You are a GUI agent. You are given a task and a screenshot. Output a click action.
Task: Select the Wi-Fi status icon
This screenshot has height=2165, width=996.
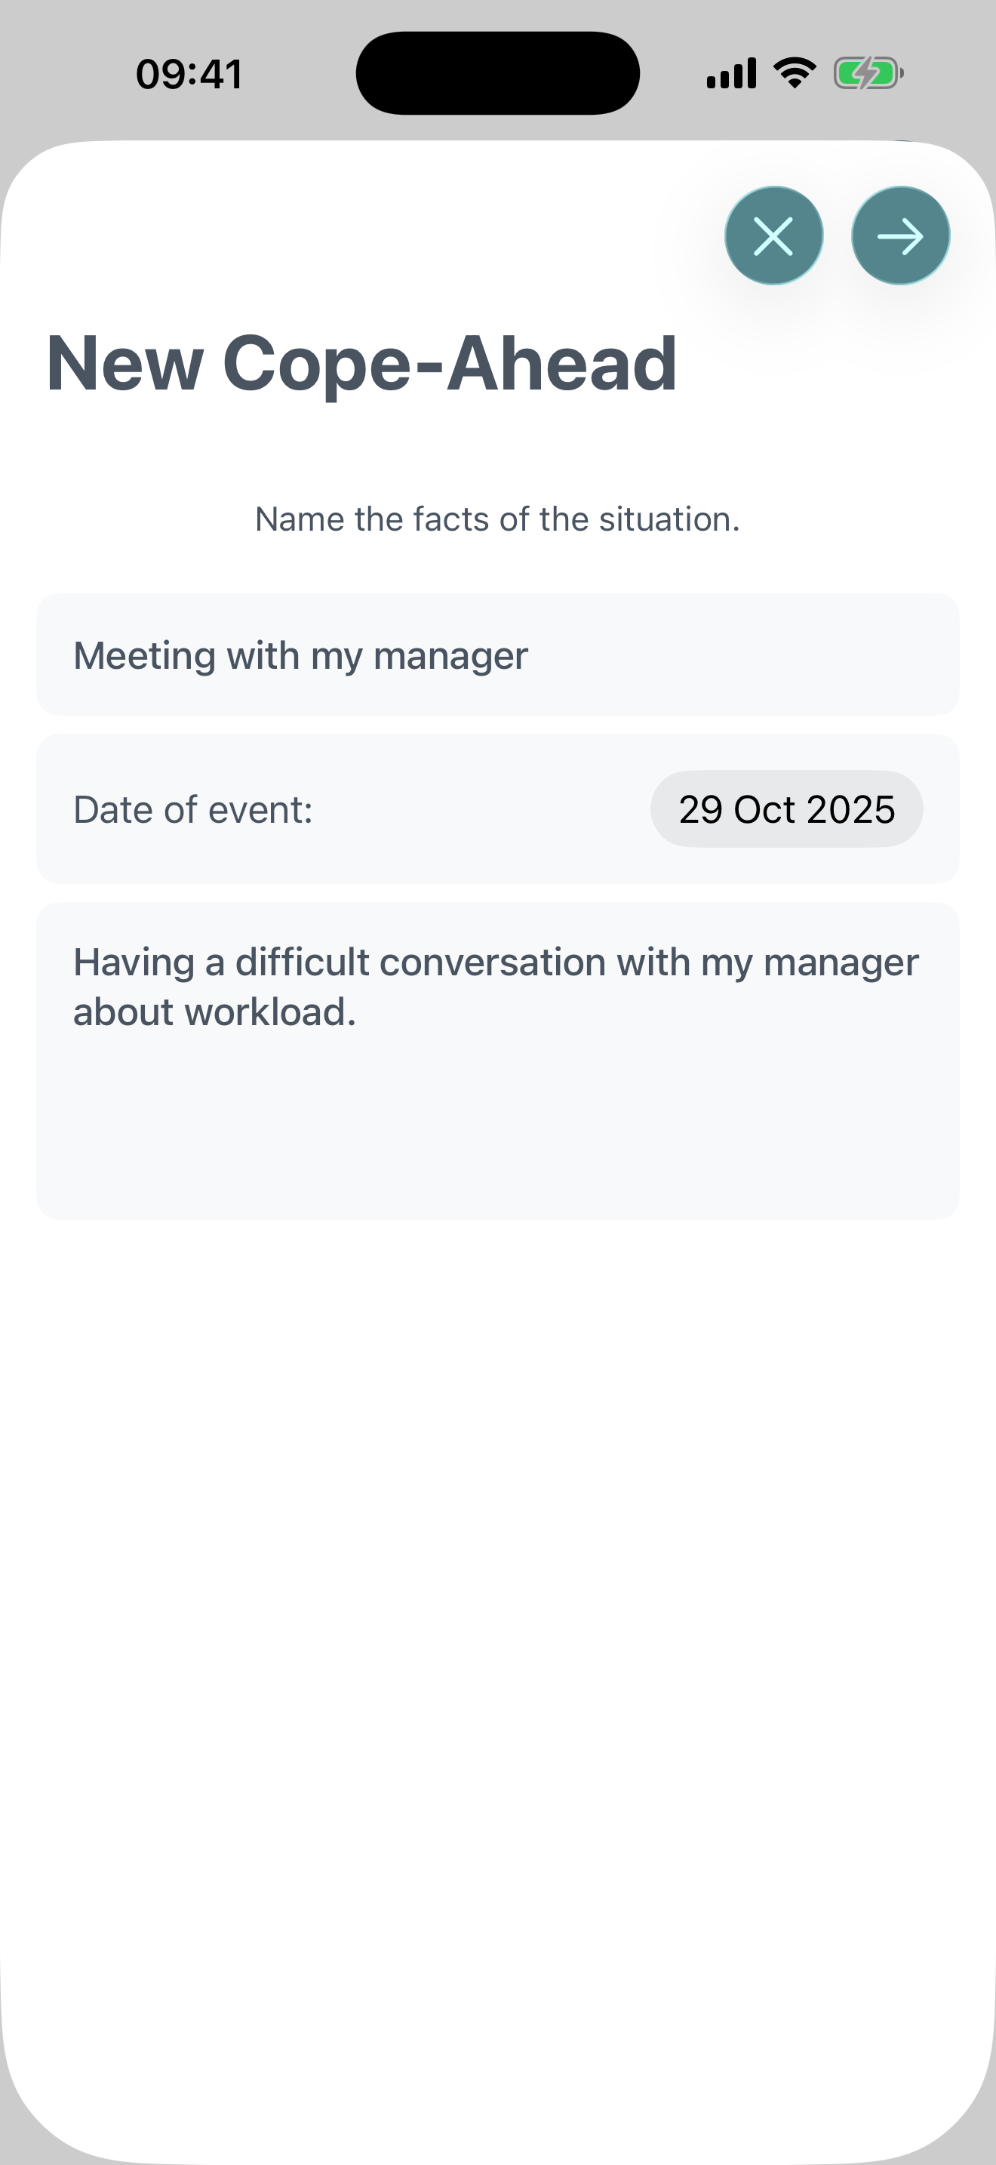click(792, 72)
